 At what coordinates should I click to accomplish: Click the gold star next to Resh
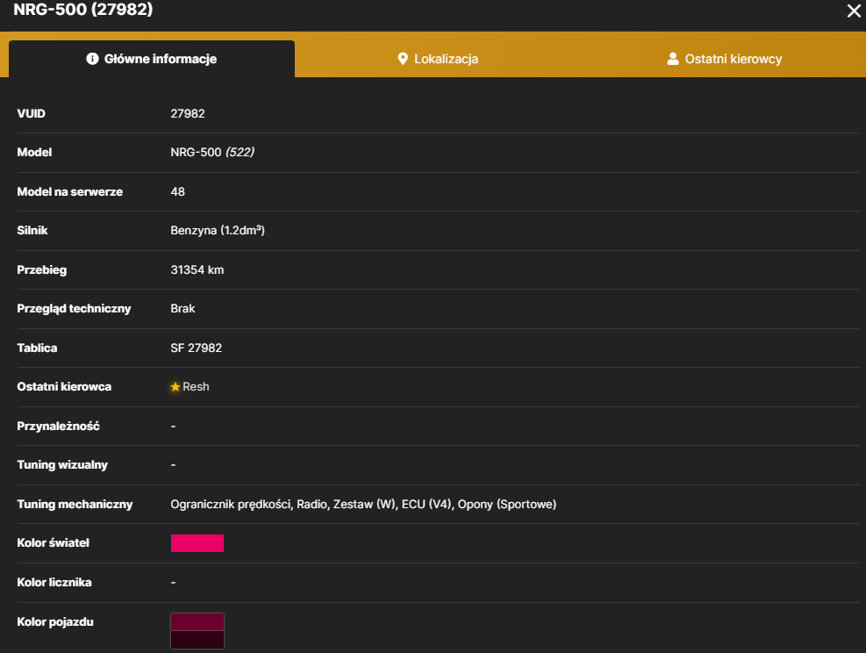pyautogui.click(x=175, y=387)
